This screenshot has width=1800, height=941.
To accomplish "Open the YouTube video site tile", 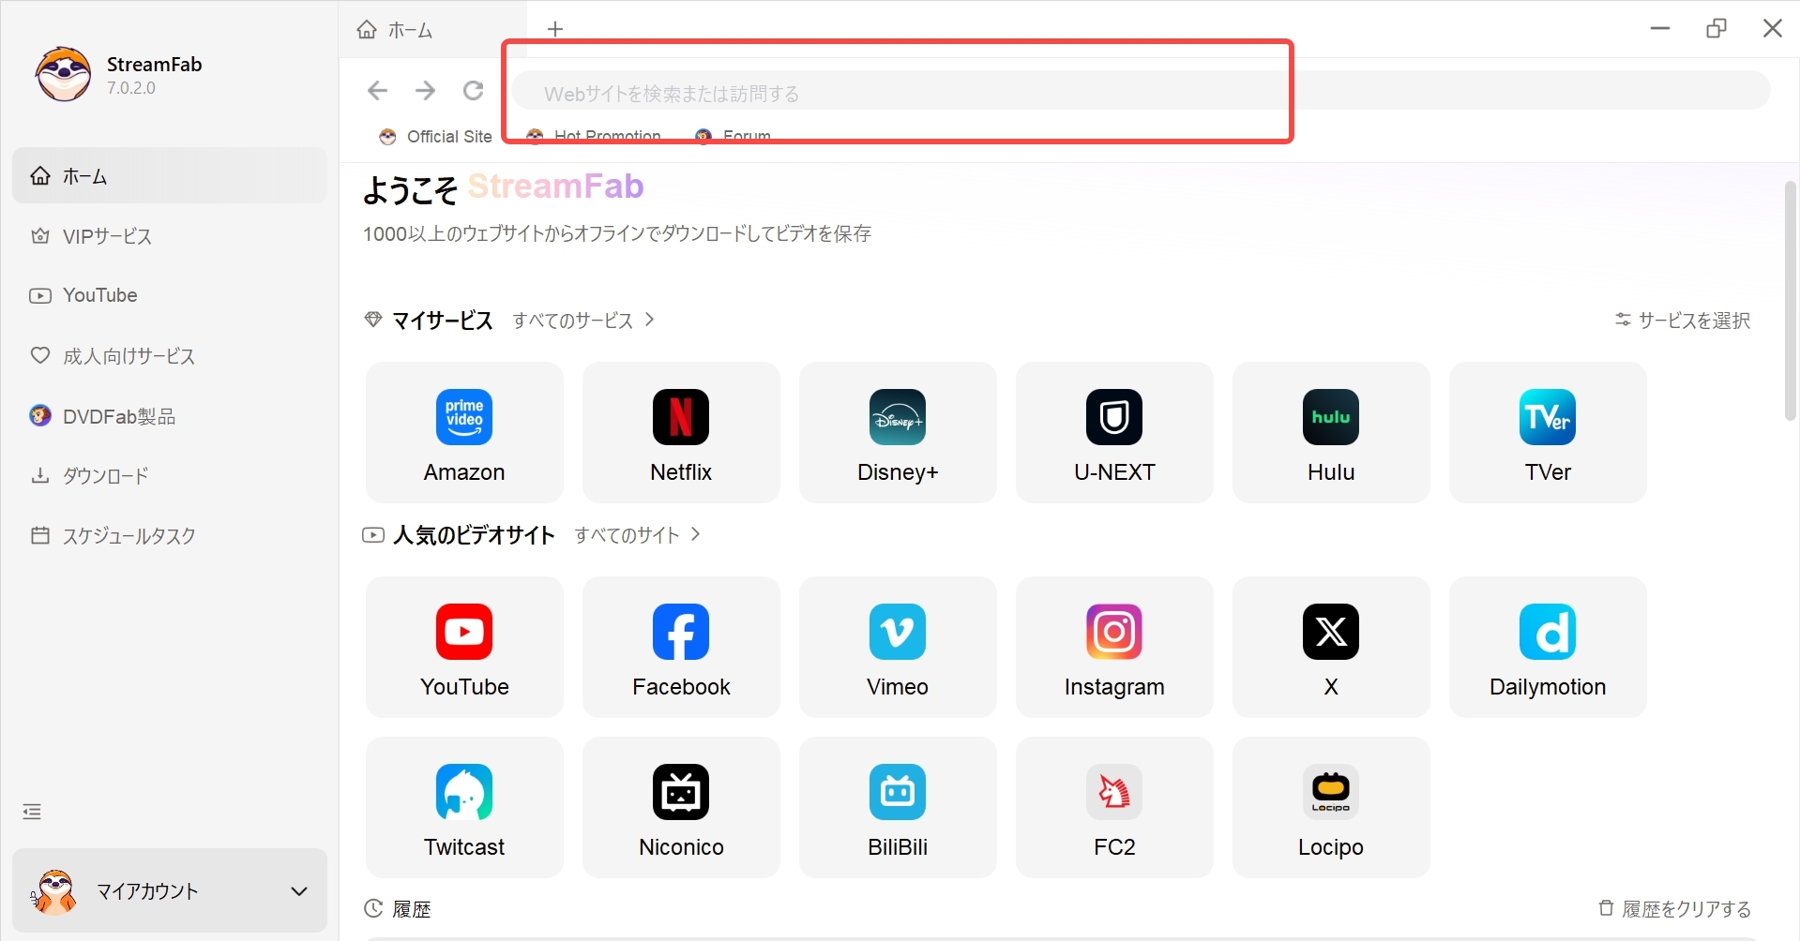I will point(464,647).
